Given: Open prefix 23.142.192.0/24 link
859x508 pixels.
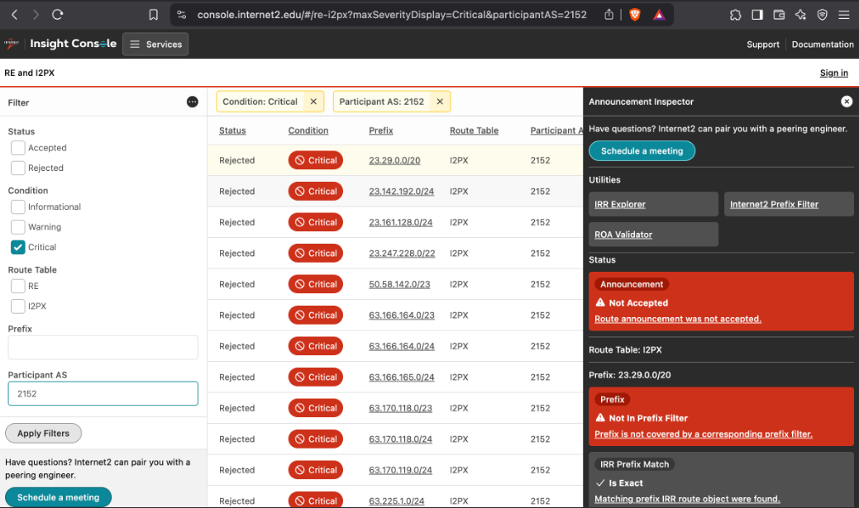Looking at the screenshot, I should click(x=402, y=192).
